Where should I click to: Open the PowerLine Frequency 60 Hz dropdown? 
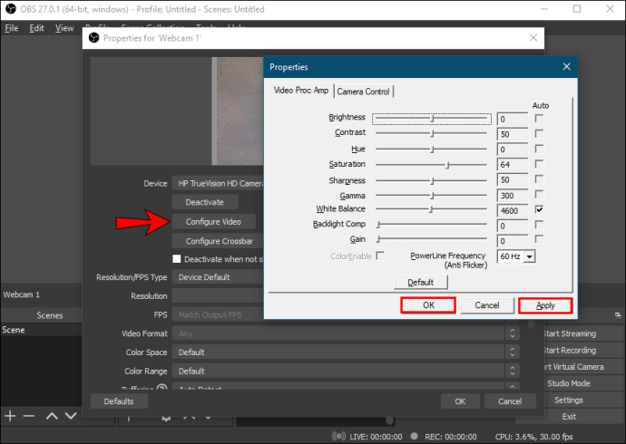pyautogui.click(x=530, y=256)
